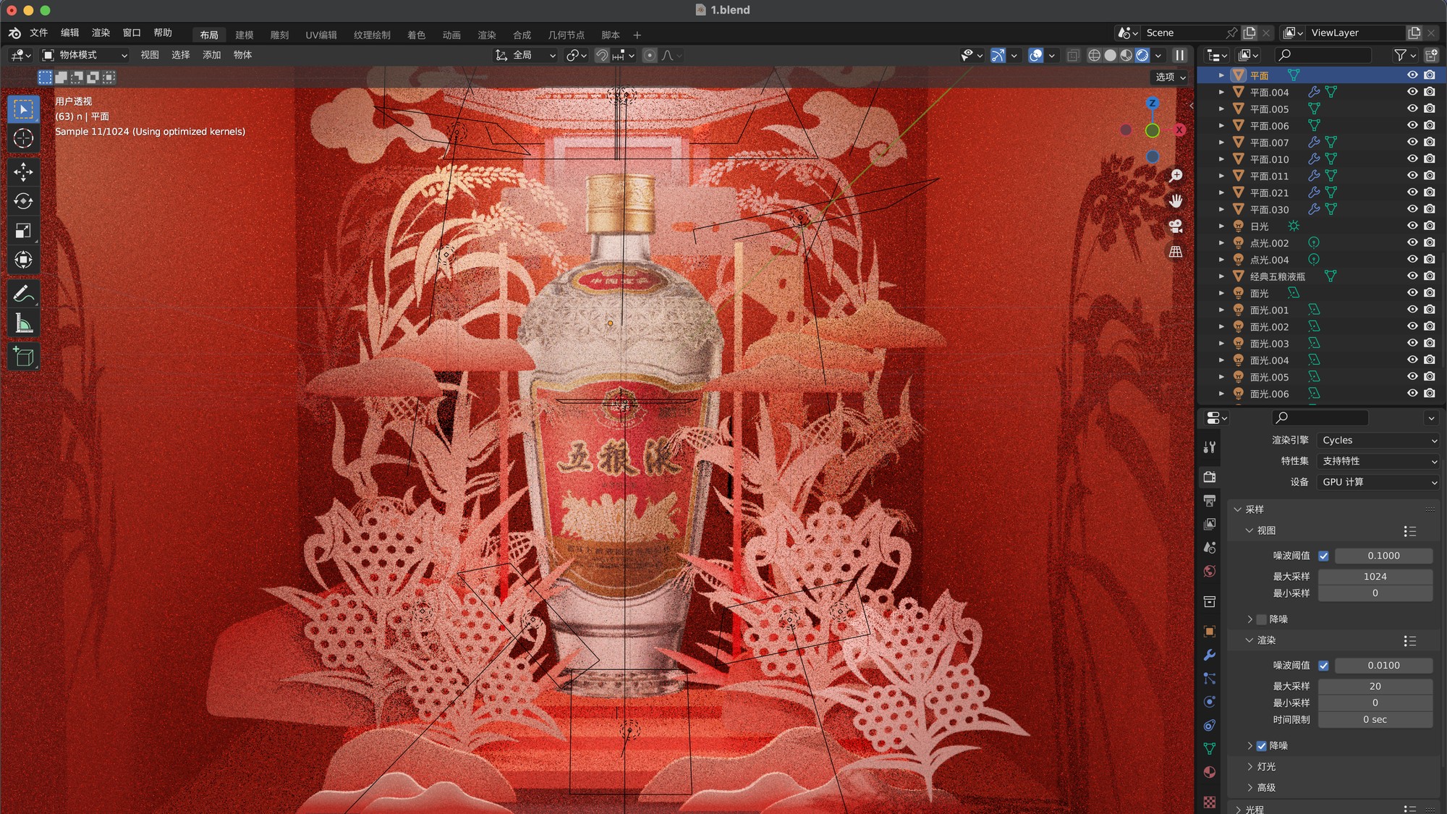Open Object Data properties tab icon

pos(1210,748)
